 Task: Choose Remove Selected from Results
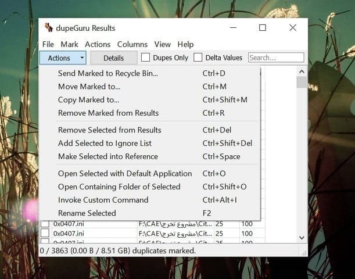coord(109,130)
